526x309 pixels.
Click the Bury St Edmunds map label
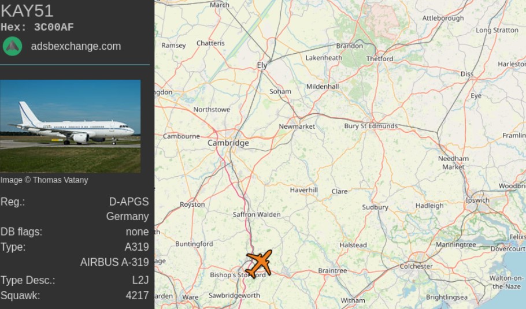tap(371, 126)
